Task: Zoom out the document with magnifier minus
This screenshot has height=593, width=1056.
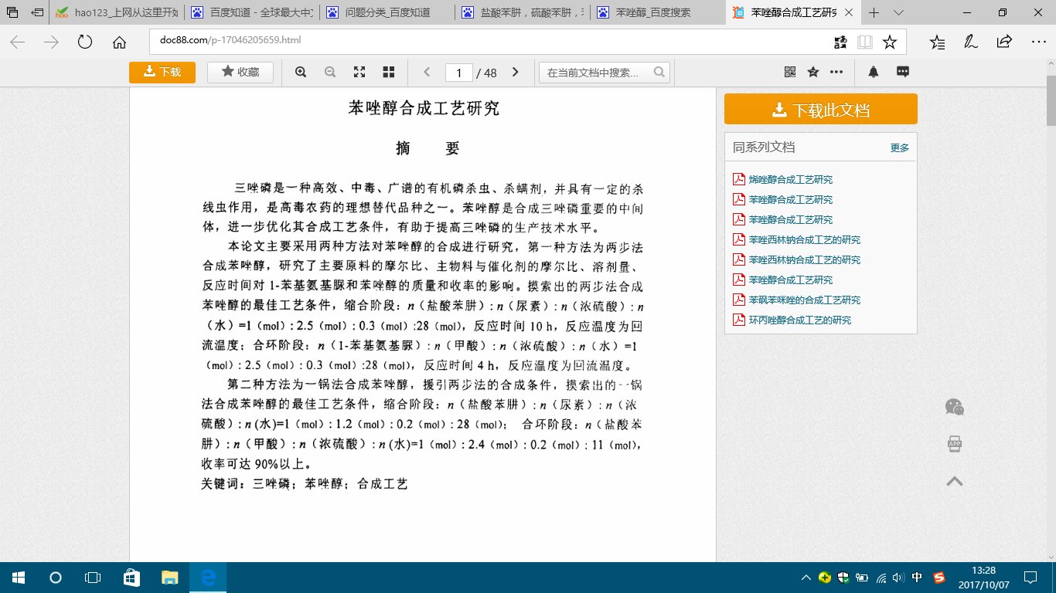Action: click(330, 72)
